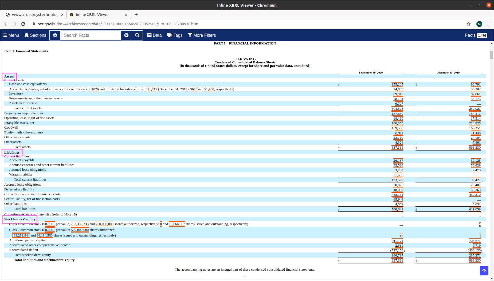Image resolution: width=494 pixels, height=281 pixels.
Task: Run a fact search using the magnifier icon
Action: coord(137,35)
